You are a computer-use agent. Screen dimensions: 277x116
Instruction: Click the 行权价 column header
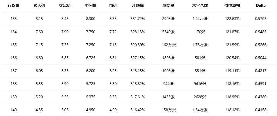[13, 5]
